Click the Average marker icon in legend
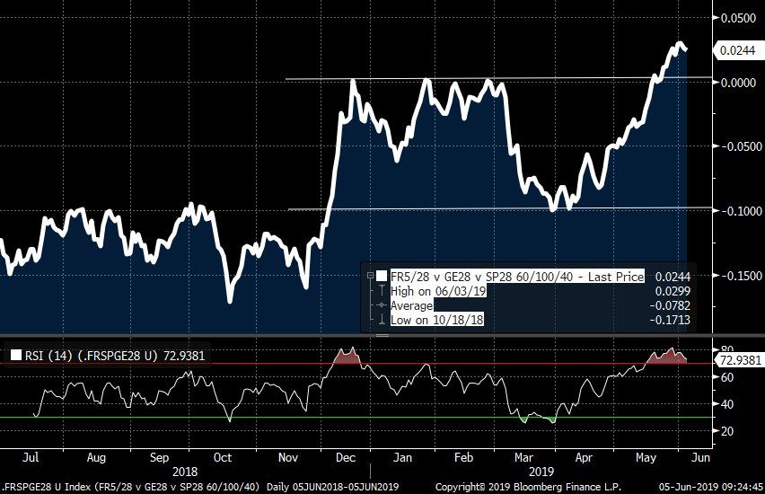This screenshot has width=765, height=494. (382, 305)
